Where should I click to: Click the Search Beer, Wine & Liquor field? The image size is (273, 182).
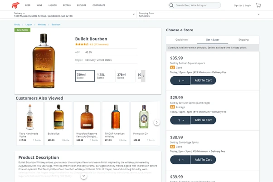[195, 5]
